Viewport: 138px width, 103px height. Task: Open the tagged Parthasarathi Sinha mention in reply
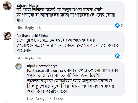pyautogui.click(x=45, y=71)
